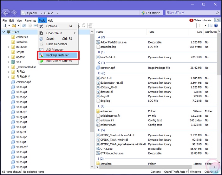Viewport: 222px width, 175px height.
Task: Click the export file toolbar icon
Action: point(84,25)
